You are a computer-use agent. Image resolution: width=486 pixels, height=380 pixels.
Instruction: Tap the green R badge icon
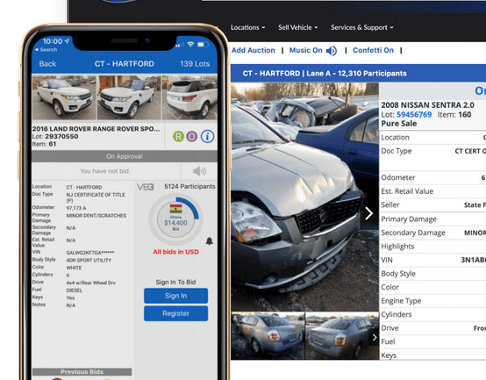click(178, 136)
